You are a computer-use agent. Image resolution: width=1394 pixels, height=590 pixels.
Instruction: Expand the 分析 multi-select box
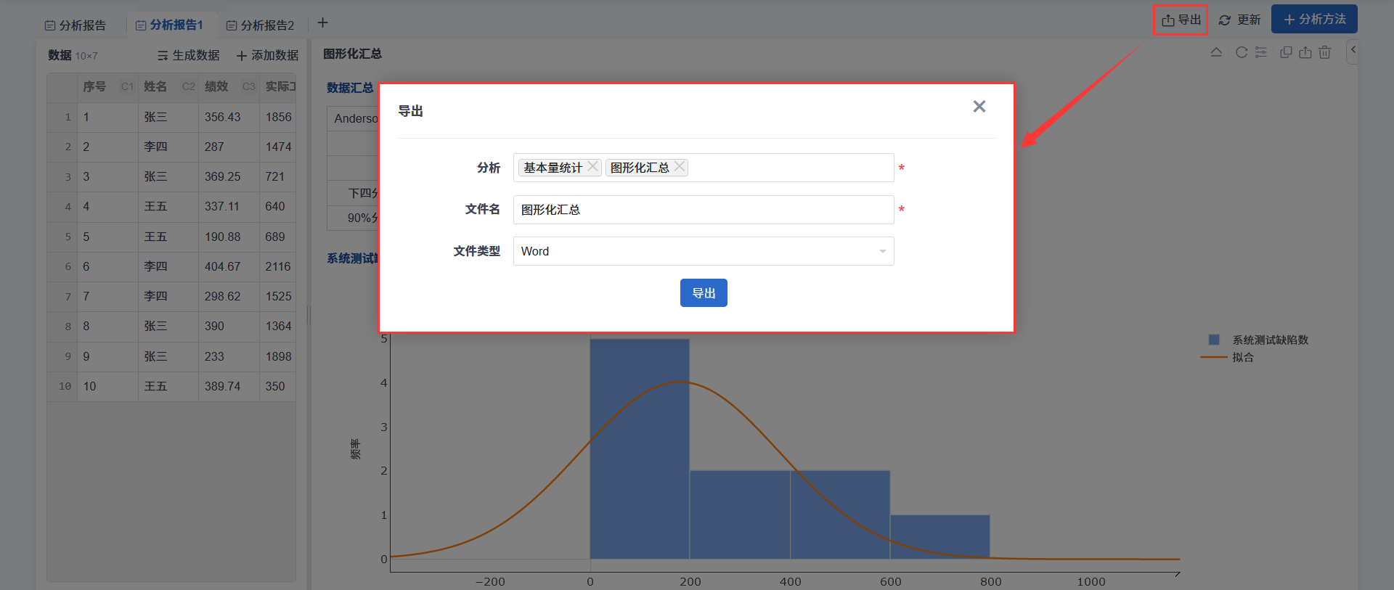click(790, 168)
